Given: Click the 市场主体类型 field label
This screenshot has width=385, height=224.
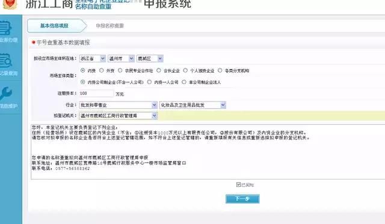Looking at the screenshot, I should (x=63, y=76).
